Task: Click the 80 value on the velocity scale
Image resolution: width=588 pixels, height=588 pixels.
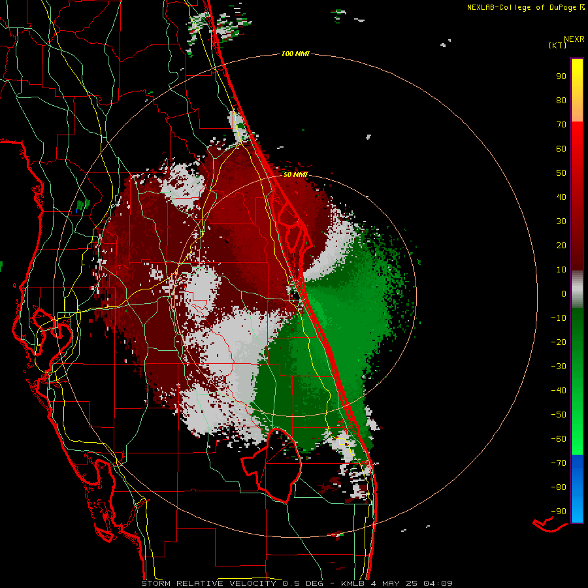Action: 561,100
